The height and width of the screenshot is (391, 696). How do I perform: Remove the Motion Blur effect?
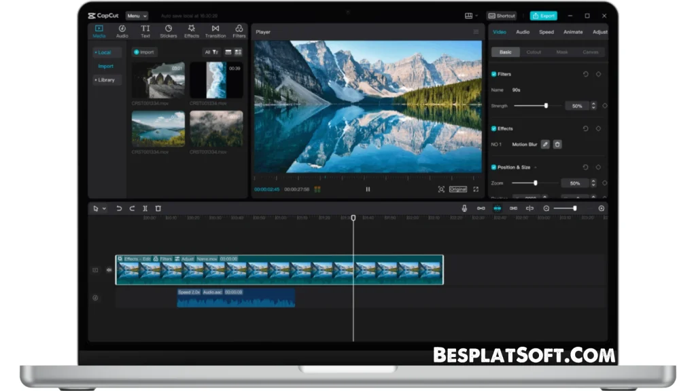(x=557, y=145)
